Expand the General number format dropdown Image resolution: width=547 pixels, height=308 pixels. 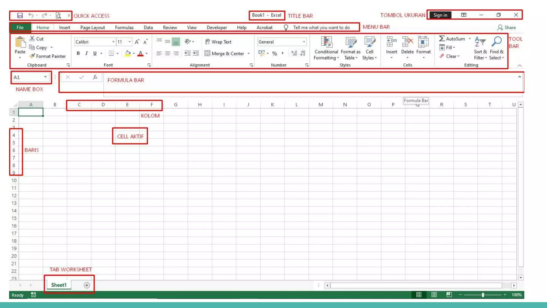tap(304, 42)
